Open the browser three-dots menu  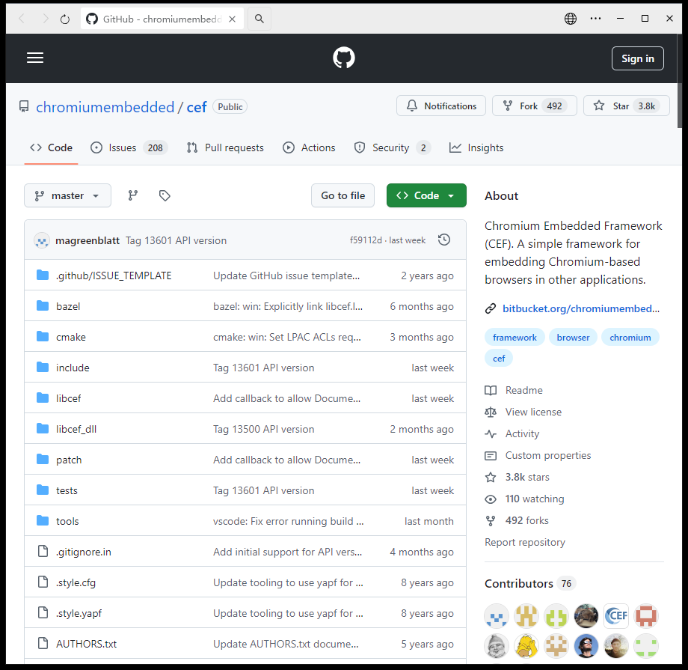596,19
